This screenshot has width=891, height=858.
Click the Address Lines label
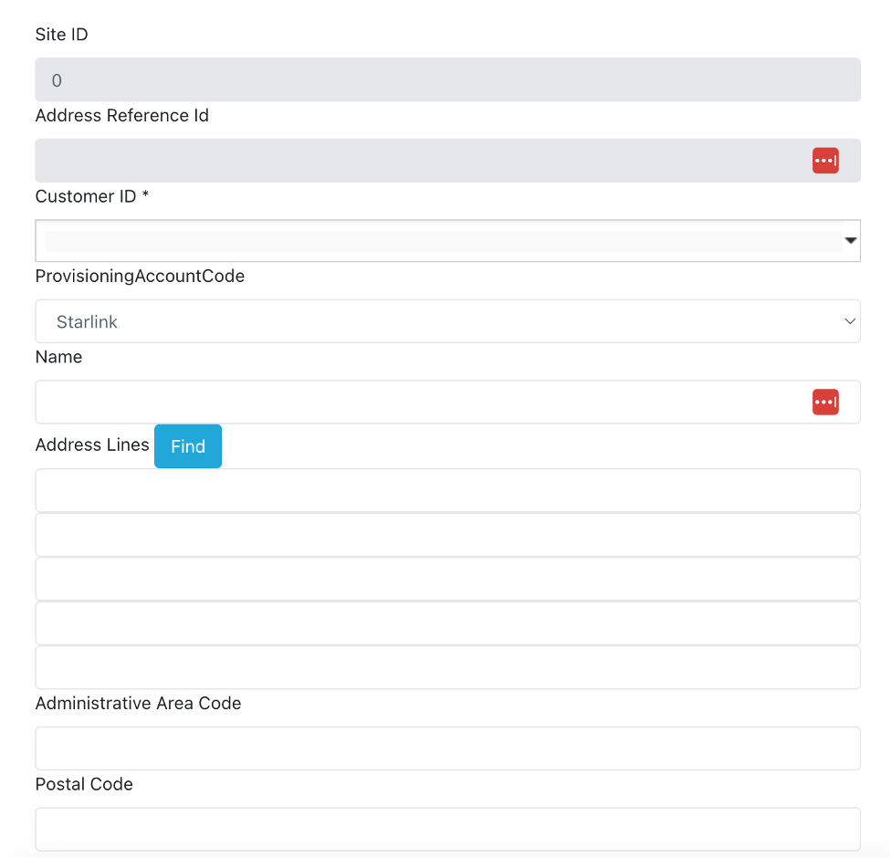coord(92,445)
